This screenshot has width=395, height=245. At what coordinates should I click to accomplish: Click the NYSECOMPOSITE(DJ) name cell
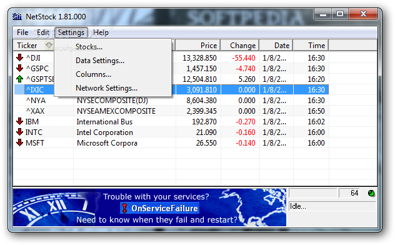pyautogui.click(x=112, y=101)
